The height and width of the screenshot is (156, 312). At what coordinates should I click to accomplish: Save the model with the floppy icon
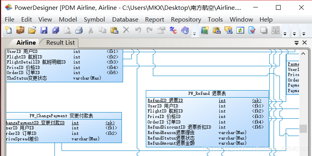pos(44,30)
